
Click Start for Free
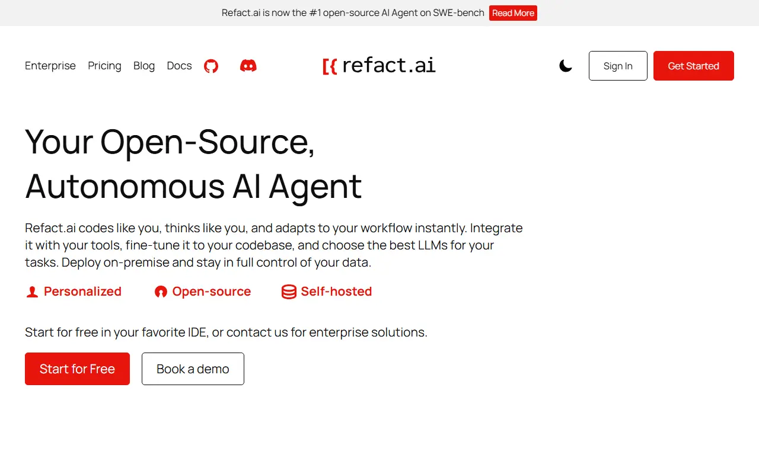pyautogui.click(x=77, y=369)
